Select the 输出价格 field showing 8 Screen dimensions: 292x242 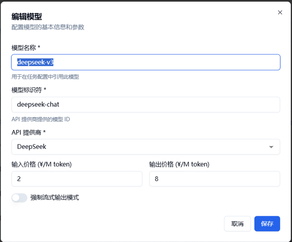[x=214, y=179]
